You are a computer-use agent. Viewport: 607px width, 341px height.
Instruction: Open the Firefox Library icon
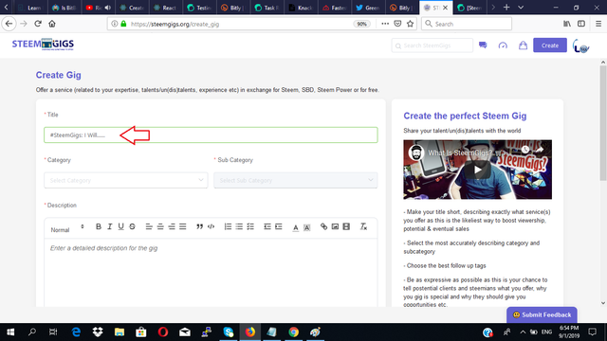click(x=567, y=24)
